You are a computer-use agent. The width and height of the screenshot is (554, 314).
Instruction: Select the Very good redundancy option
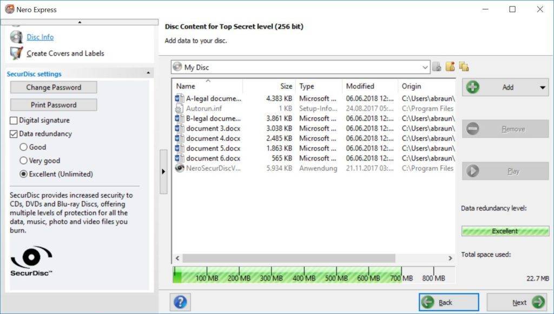[23, 161]
